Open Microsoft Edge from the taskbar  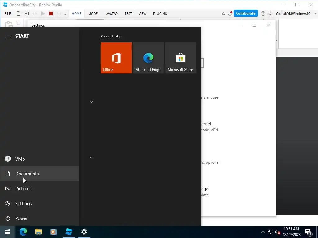[23, 232]
